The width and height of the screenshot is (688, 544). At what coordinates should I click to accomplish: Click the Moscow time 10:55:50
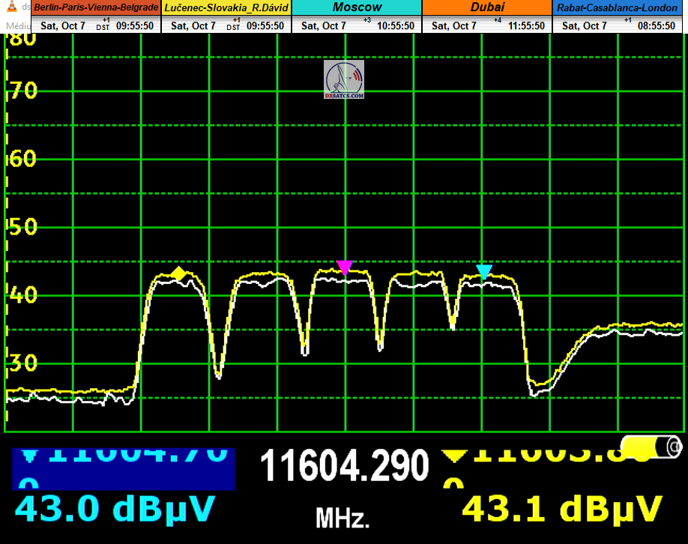click(x=396, y=25)
